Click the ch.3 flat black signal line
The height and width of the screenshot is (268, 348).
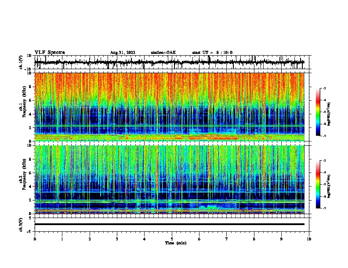tap(170, 224)
